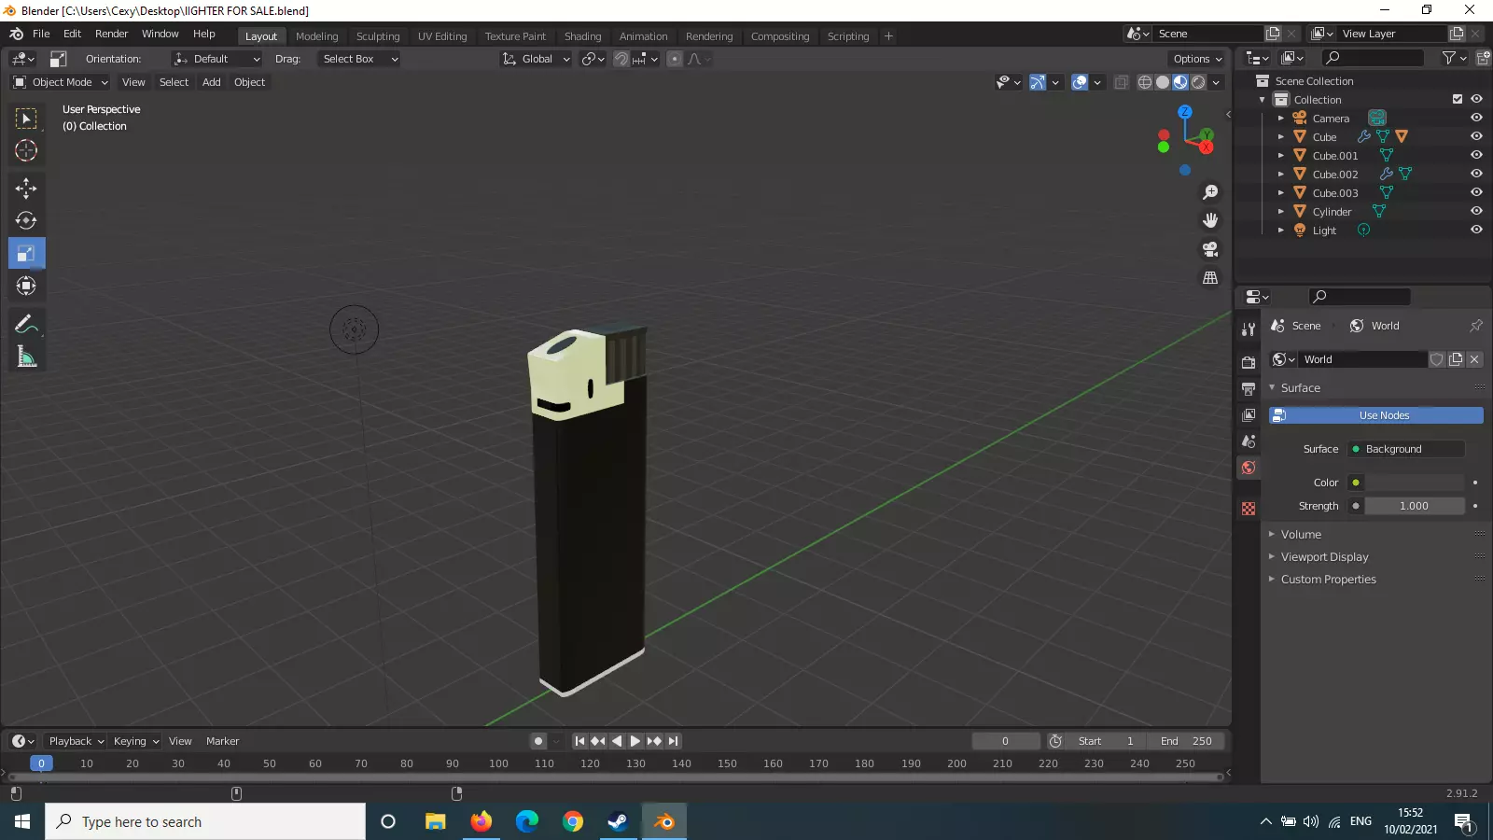The width and height of the screenshot is (1493, 840).
Task: Open the World properties tab
Action: (1249, 468)
